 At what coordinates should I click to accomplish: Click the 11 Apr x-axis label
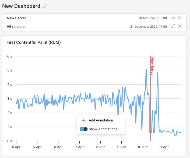[164, 147]
